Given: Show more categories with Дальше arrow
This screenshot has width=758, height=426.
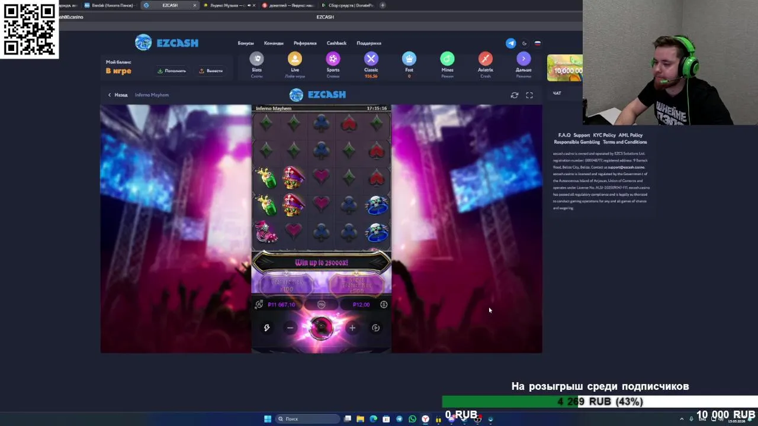Looking at the screenshot, I should coord(523,59).
